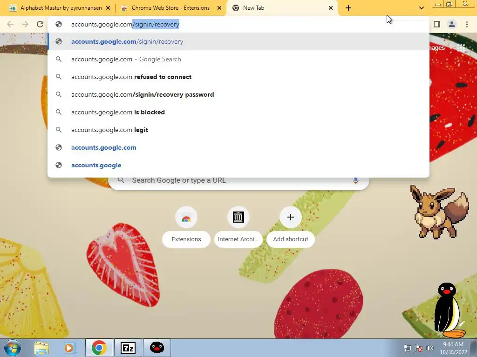Click the 'Internet Archi...' shortcut label
The width and height of the screenshot is (477, 357).
[x=238, y=239]
